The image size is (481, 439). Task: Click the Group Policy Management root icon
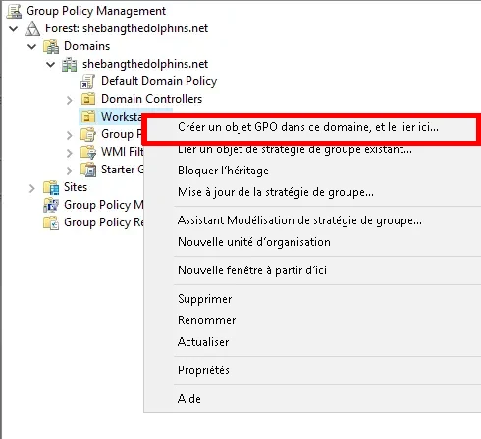tap(14, 11)
